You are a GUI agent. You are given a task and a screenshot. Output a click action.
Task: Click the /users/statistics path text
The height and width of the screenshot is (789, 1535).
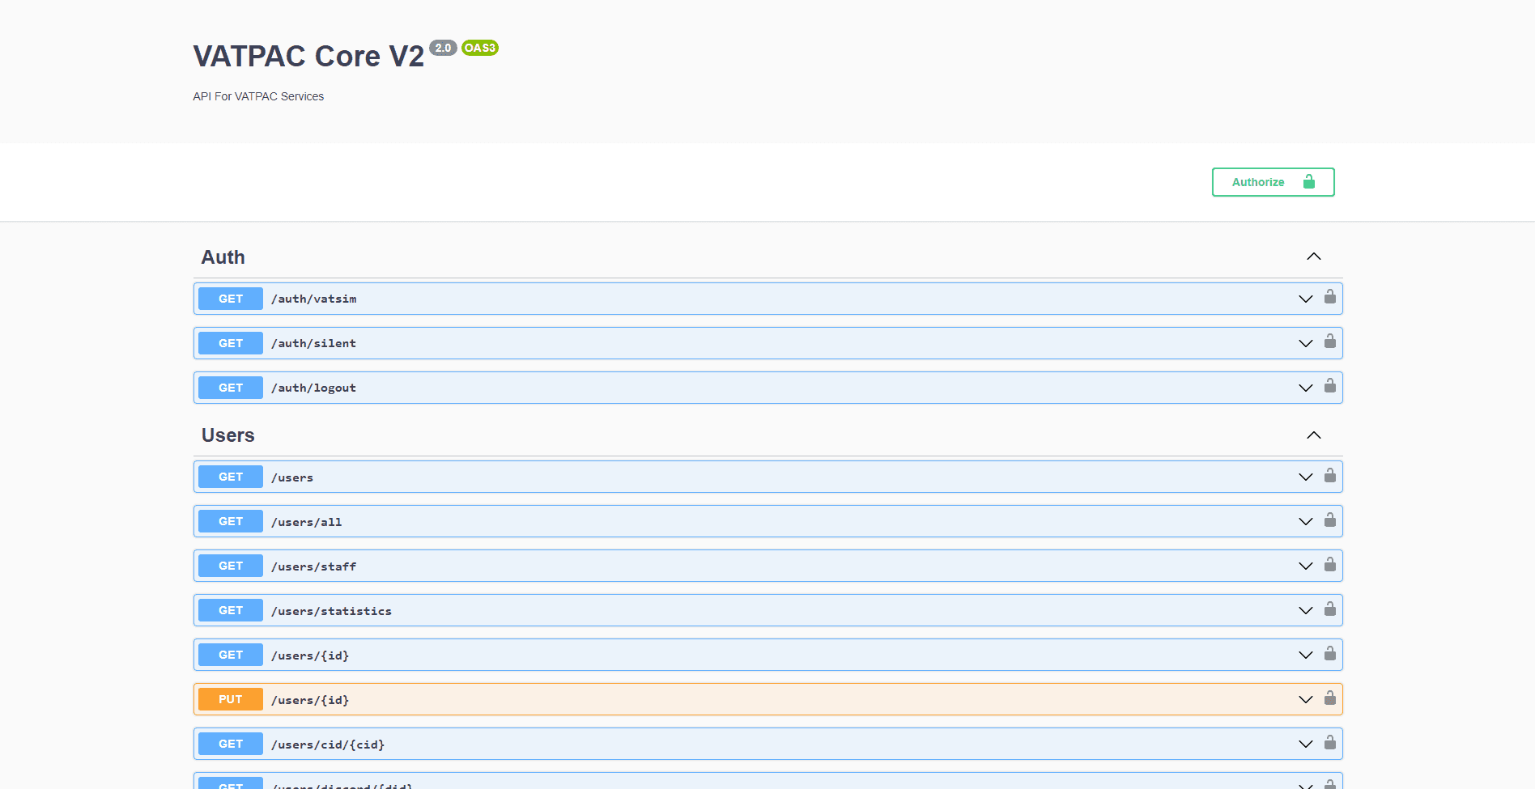coord(331,611)
